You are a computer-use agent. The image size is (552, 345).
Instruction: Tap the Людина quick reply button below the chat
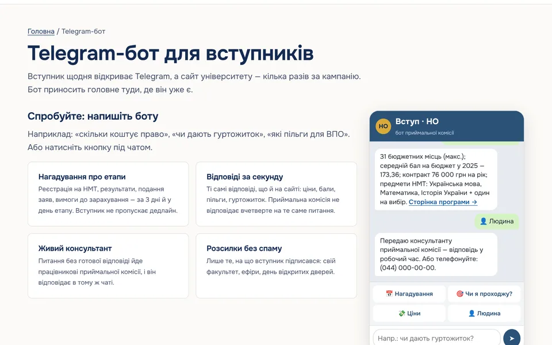point(484,313)
